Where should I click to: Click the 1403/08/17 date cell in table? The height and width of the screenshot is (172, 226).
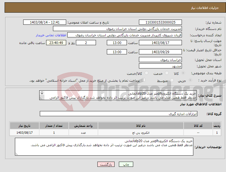(x=24, y=133)
